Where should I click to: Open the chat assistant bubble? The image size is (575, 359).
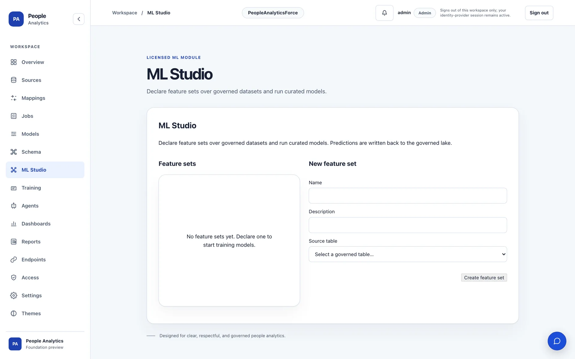point(557,341)
